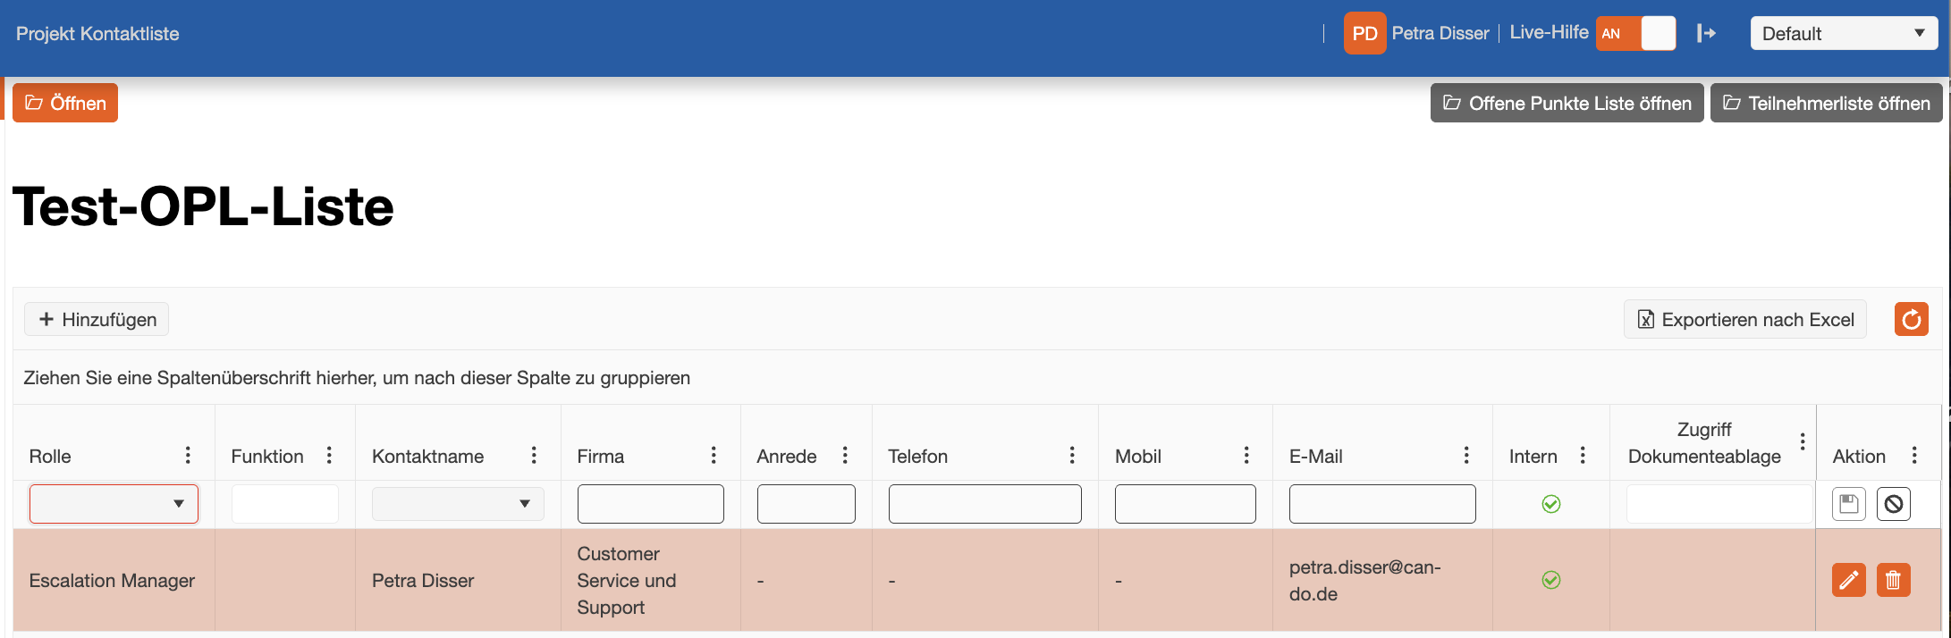Toggle the Live-Hilfe switch
1951x638 pixels.
pyautogui.click(x=1635, y=33)
